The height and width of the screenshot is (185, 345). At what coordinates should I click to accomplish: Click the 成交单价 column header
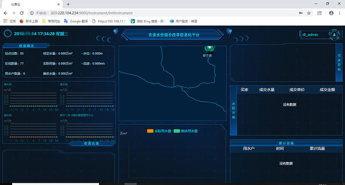297,90
